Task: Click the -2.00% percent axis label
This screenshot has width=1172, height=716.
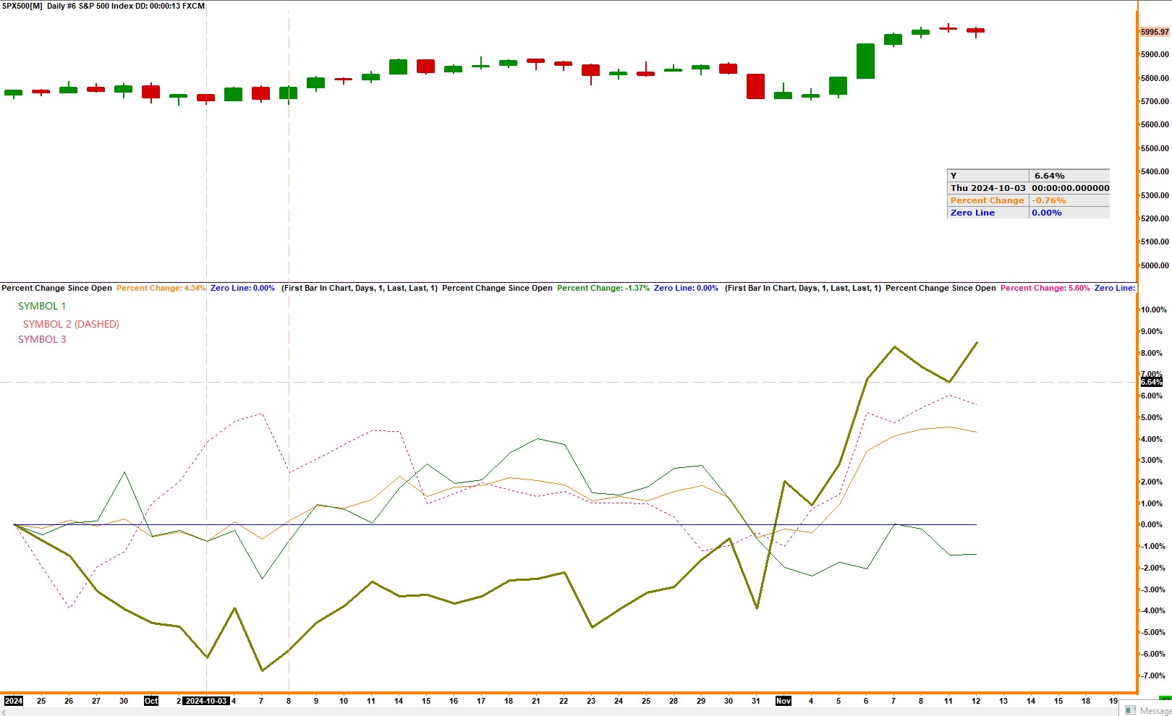Action: pyautogui.click(x=1153, y=568)
